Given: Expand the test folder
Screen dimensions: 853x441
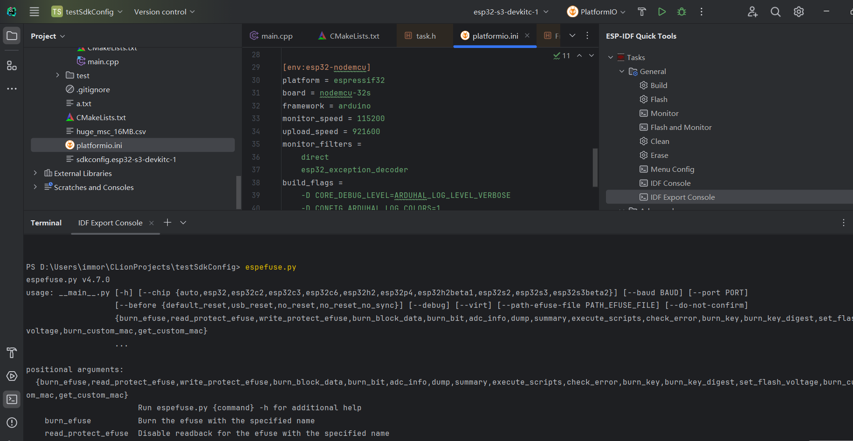Looking at the screenshot, I should [58, 75].
